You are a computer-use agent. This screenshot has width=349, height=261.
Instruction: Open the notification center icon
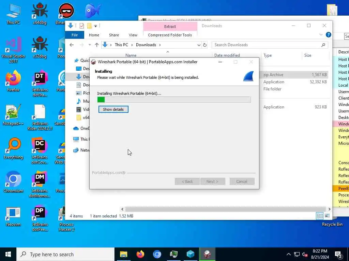tap(338, 255)
